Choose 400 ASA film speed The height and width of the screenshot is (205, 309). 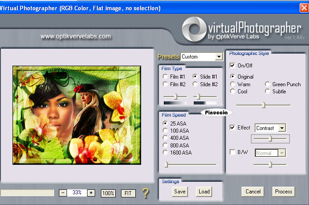point(165,138)
